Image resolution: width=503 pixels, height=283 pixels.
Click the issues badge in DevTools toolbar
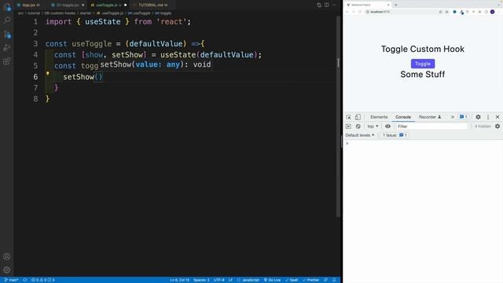(x=464, y=117)
